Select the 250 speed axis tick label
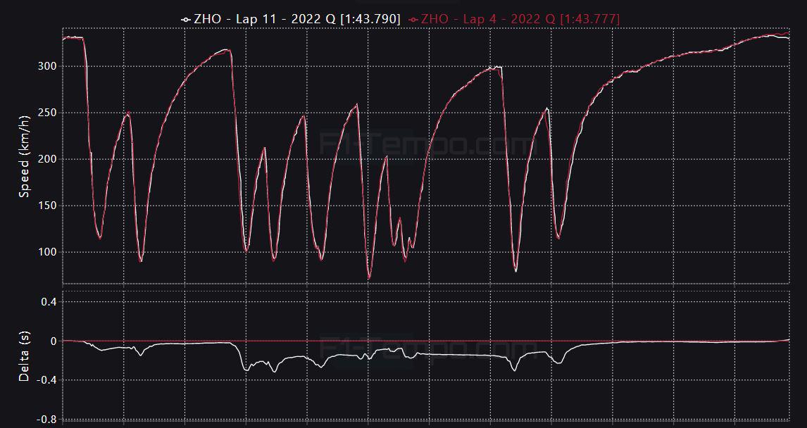The width and height of the screenshot is (807, 428). (47, 113)
